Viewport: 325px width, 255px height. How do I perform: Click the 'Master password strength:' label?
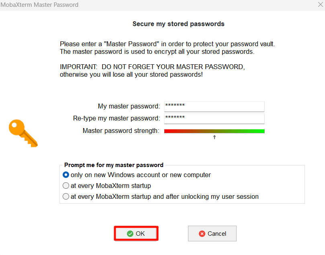pyautogui.click(x=121, y=131)
